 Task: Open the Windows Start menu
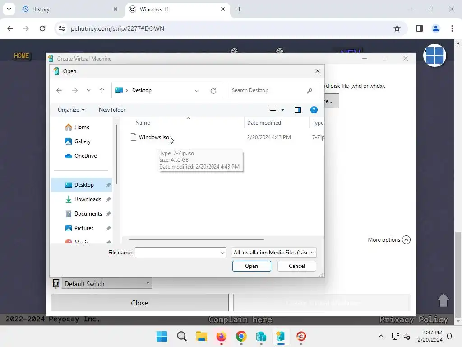(x=162, y=336)
